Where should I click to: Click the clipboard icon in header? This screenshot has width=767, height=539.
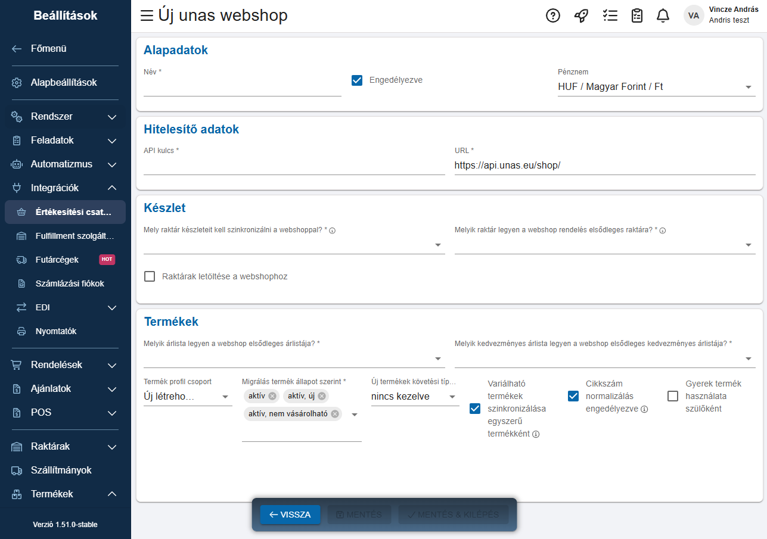[x=637, y=16]
